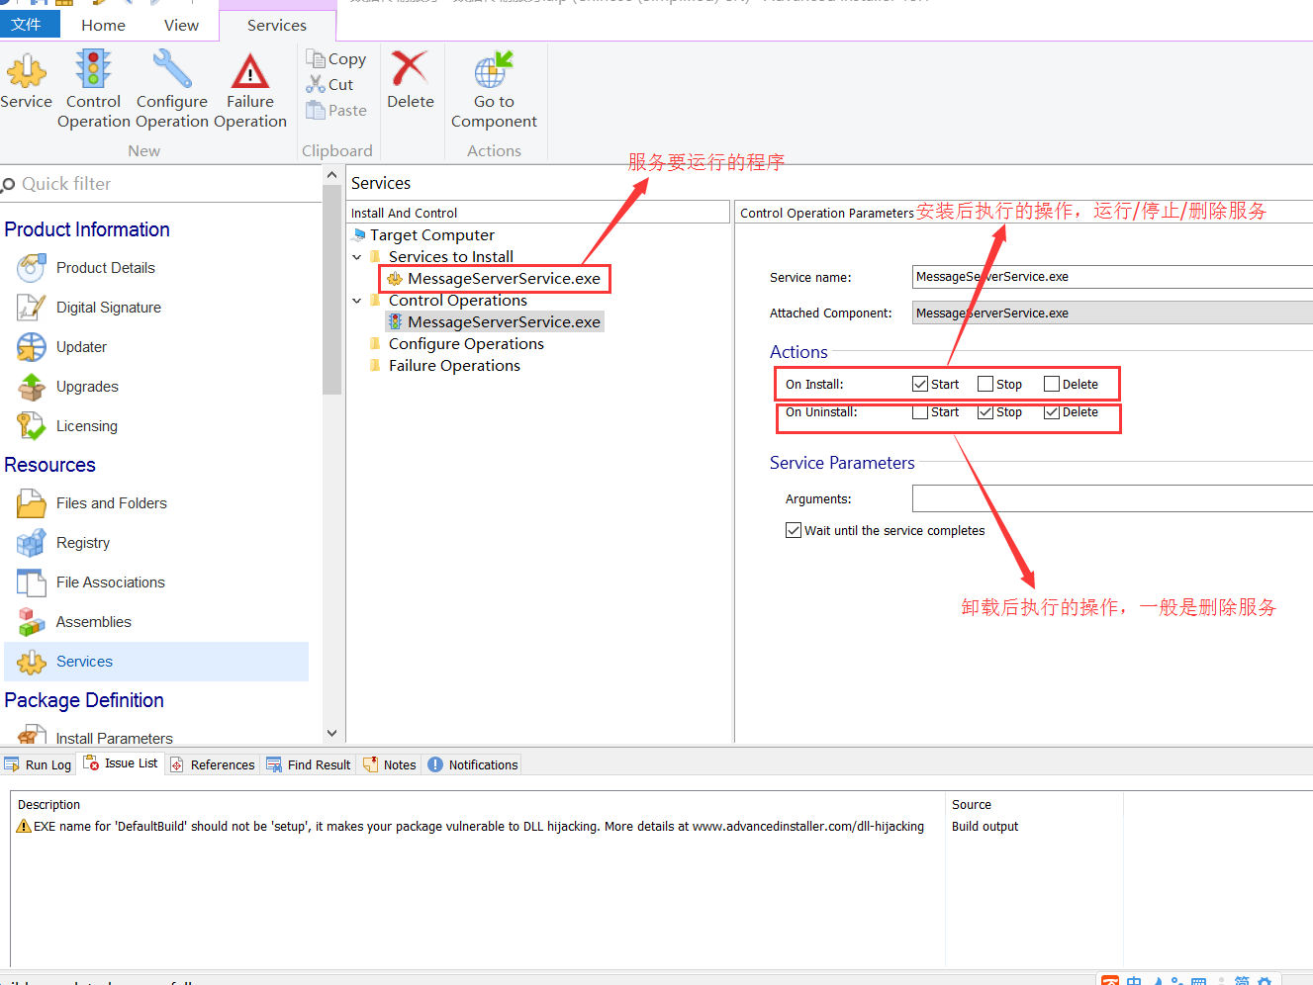Screen dimensions: 1313x985
Task: Collapse Services to Install node
Action: (357, 257)
